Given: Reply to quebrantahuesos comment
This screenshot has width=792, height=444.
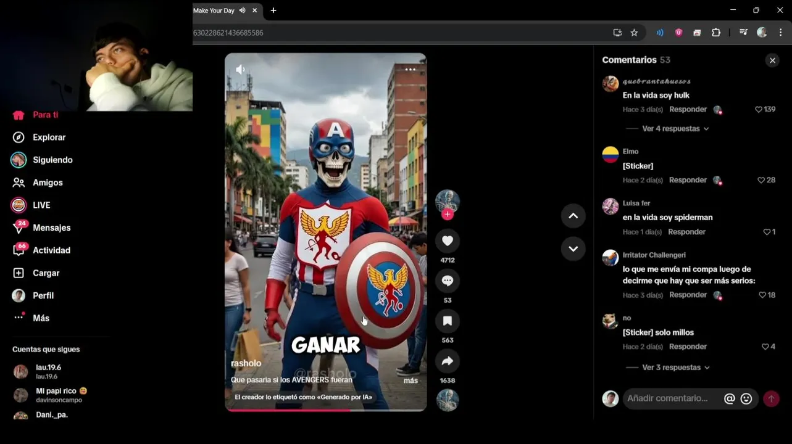Looking at the screenshot, I should pos(688,109).
